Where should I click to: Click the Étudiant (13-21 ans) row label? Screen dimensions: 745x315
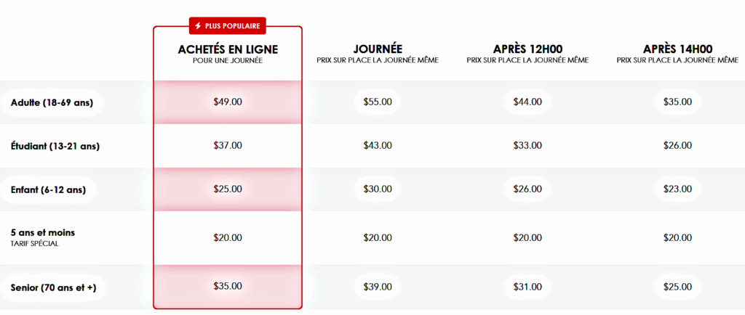pyautogui.click(x=55, y=147)
